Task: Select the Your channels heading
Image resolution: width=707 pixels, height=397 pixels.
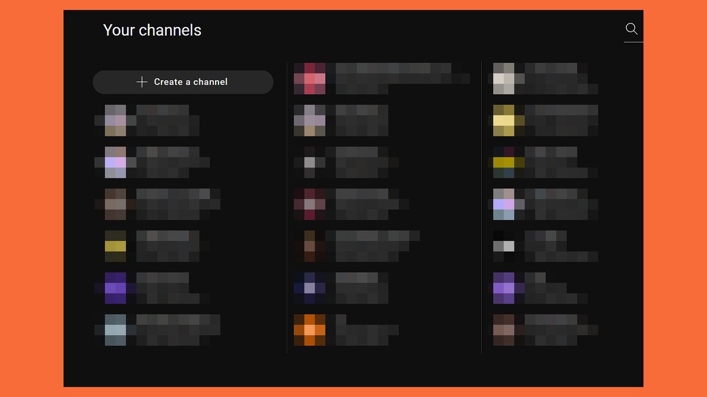Action: tap(152, 30)
